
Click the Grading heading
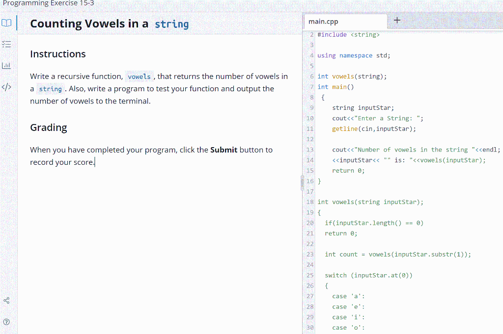click(48, 128)
